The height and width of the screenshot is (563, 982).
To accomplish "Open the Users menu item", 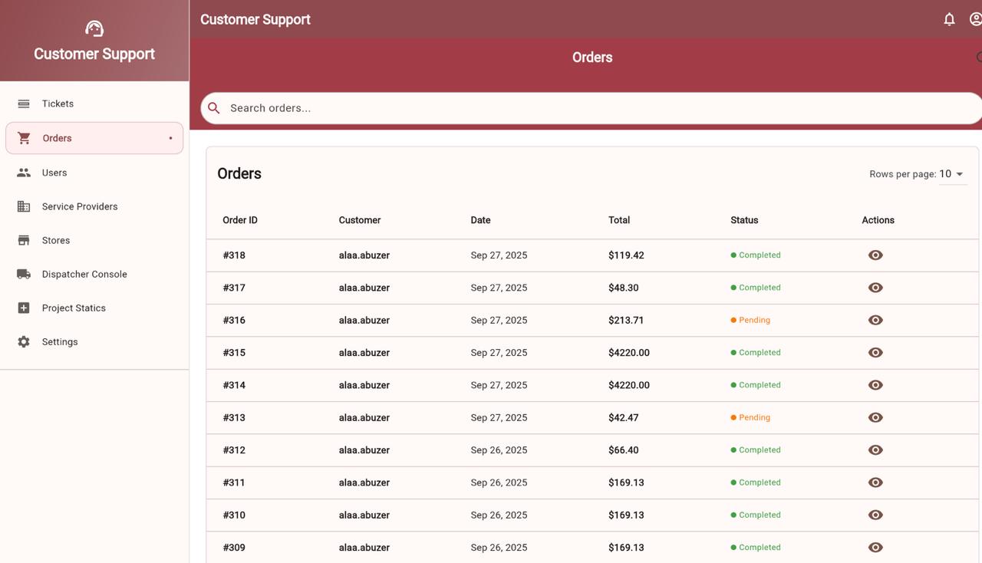I will click(x=54, y=173).
